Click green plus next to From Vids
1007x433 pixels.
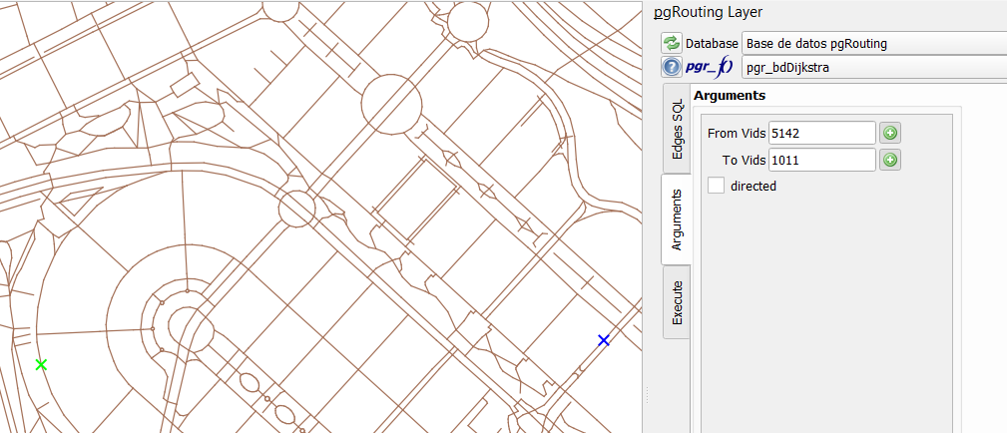(890, 133)
